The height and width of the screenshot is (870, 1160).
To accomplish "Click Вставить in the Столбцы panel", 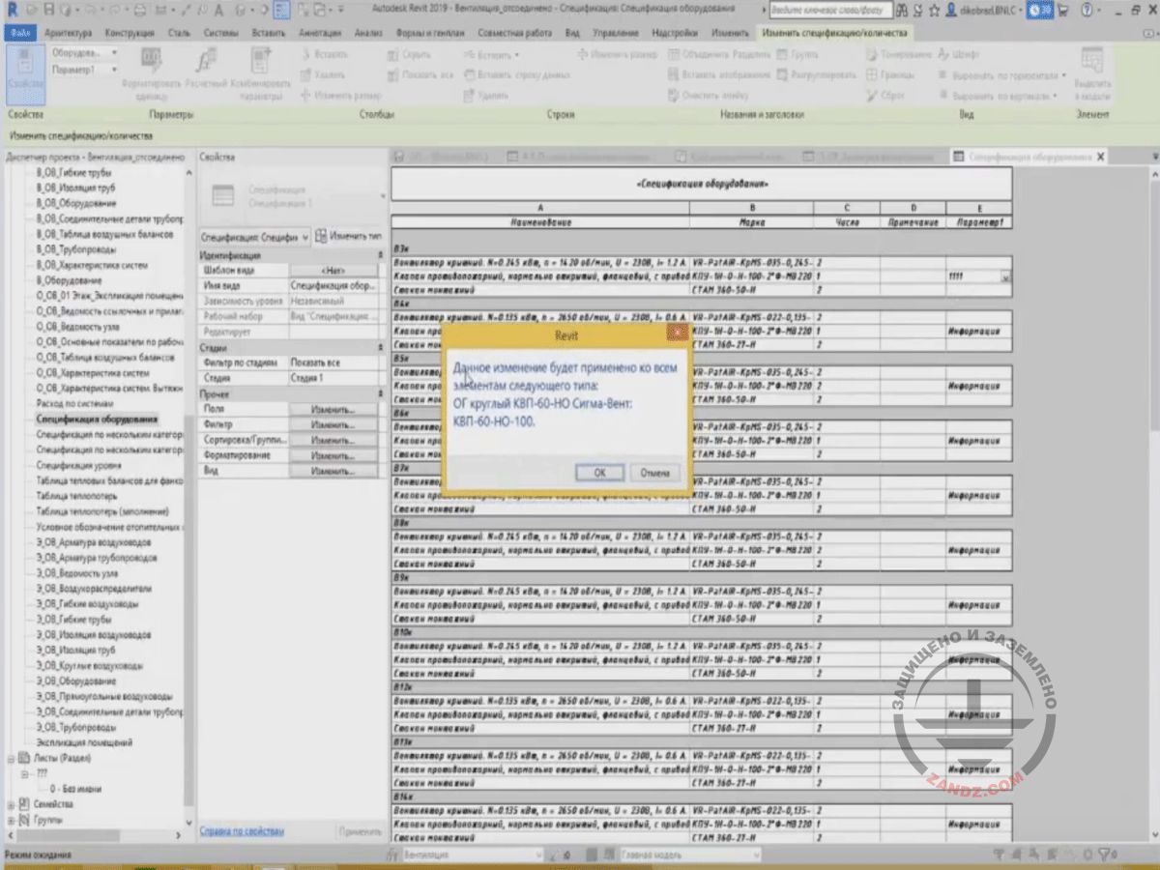I will [324, 55].
